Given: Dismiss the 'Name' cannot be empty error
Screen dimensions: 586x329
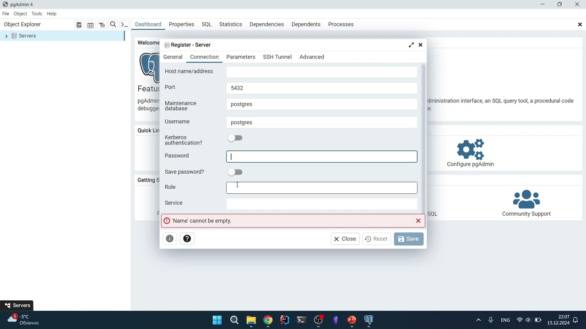Looking at the screenshot, I should click(418, 221).
